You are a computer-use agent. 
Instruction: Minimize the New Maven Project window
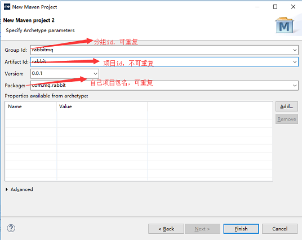pyautogui.click(x=257, y=7)
